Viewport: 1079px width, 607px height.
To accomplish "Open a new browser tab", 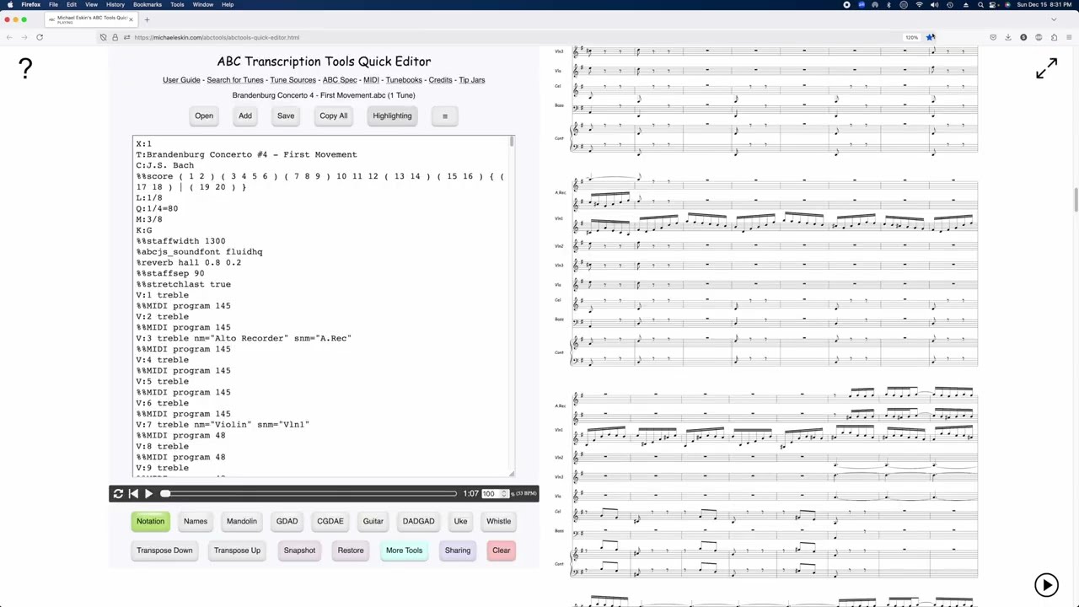I will pos(147,19).
